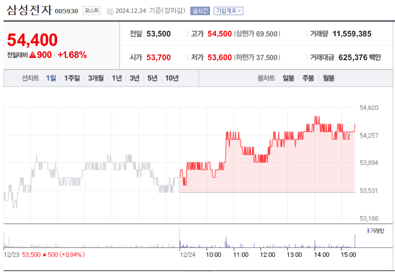Click the 12/24 date axis label

tap(187, 255)
